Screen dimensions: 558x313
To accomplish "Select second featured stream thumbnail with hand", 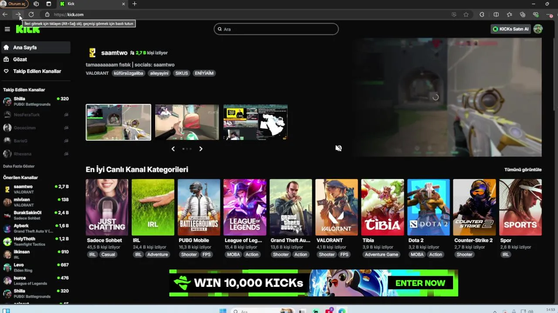I will point(187,122).
